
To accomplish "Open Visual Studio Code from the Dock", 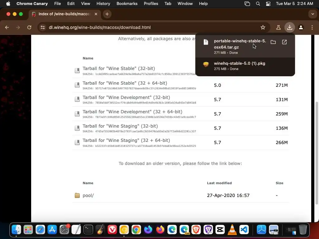I will 244,230.
